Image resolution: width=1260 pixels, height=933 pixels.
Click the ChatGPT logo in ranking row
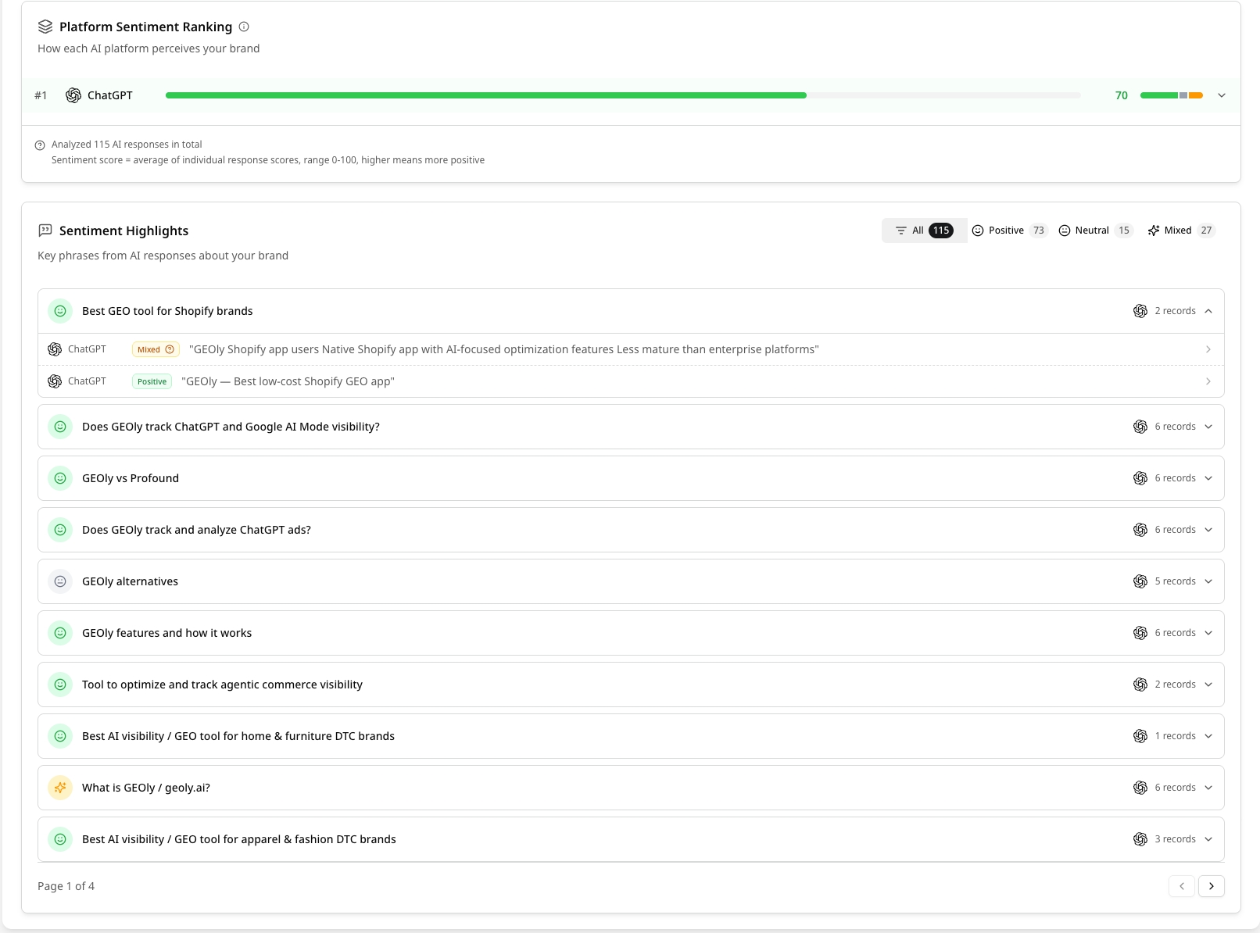73,95
